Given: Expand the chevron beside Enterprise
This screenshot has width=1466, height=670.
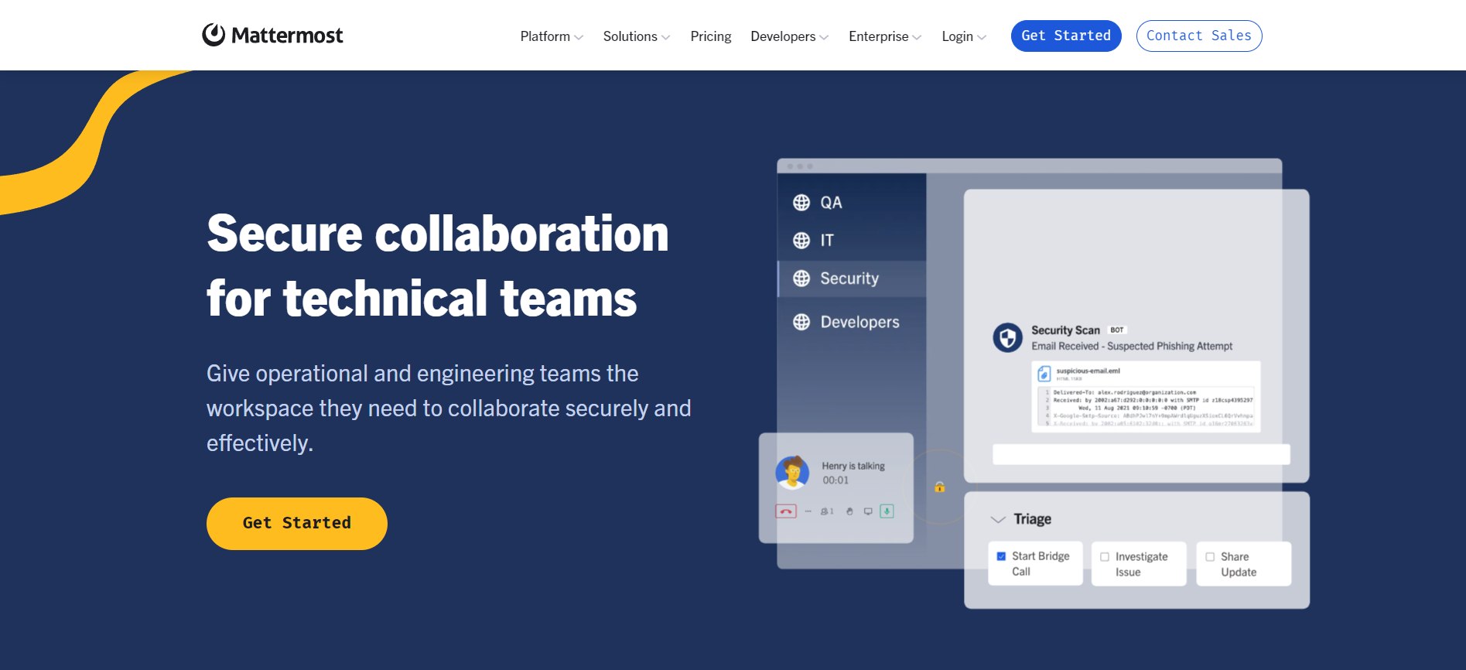Looking at the screenshot, I should (x=917, y=37).
